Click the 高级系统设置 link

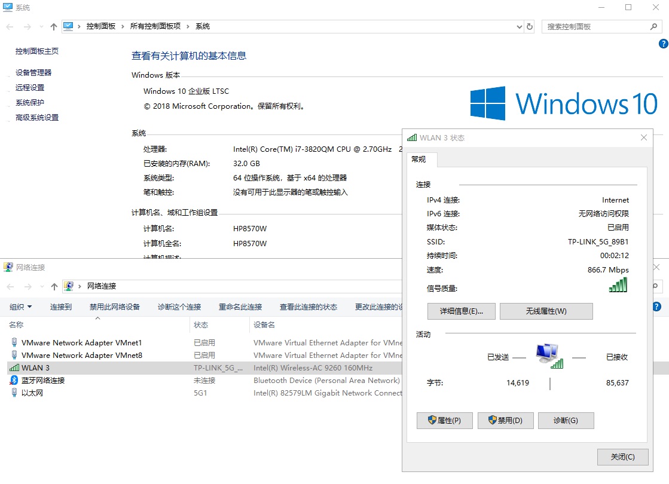pos(36,117)
